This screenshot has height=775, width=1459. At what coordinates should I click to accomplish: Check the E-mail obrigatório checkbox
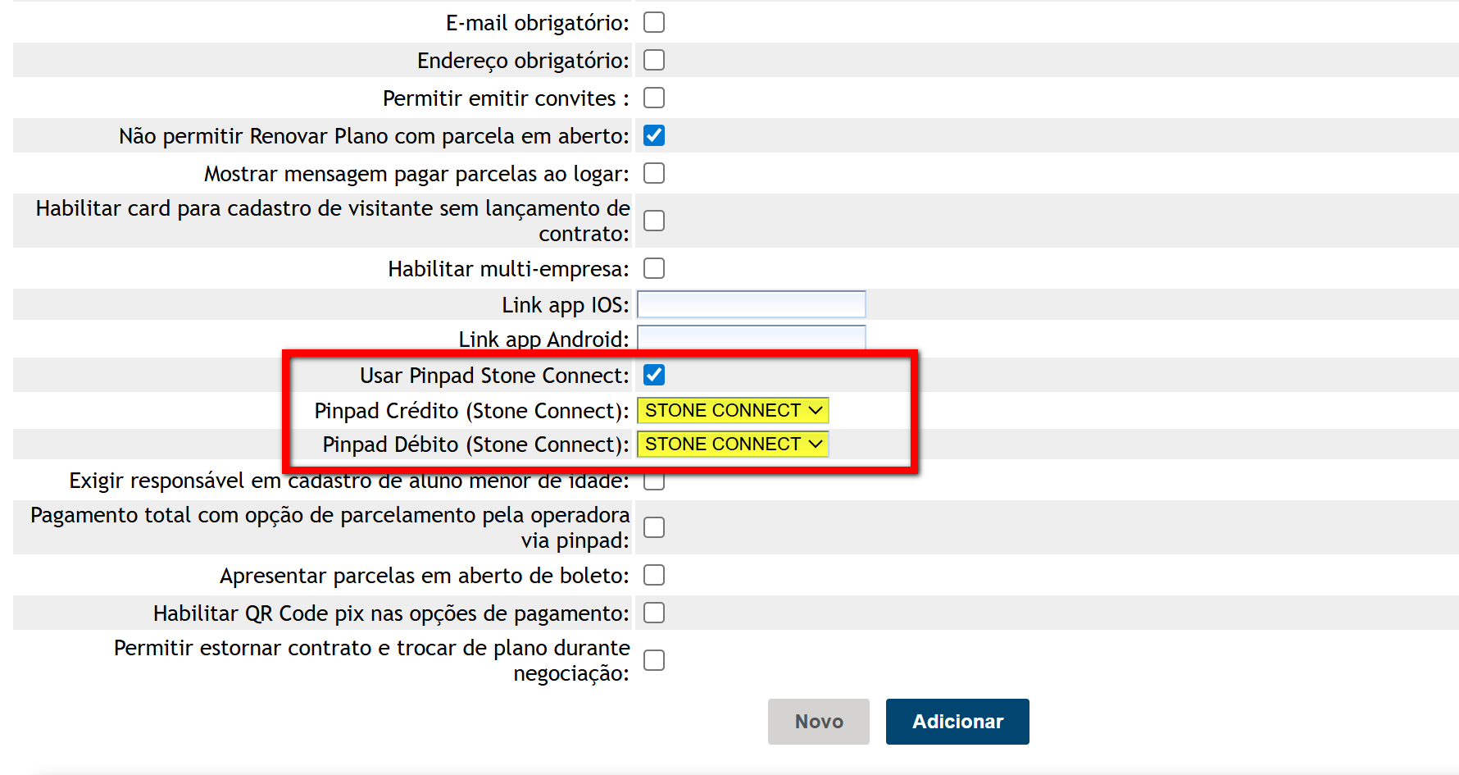pos(653,22)
